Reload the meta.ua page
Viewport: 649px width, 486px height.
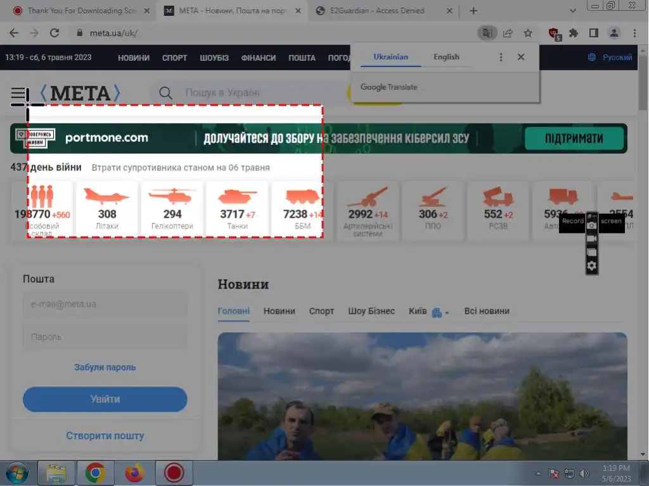[x=55, y=33]
